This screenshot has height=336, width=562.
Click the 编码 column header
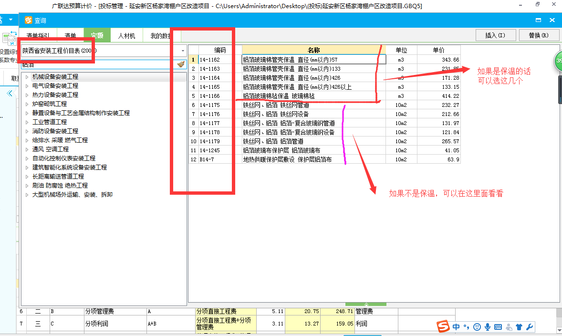[220, 50]
